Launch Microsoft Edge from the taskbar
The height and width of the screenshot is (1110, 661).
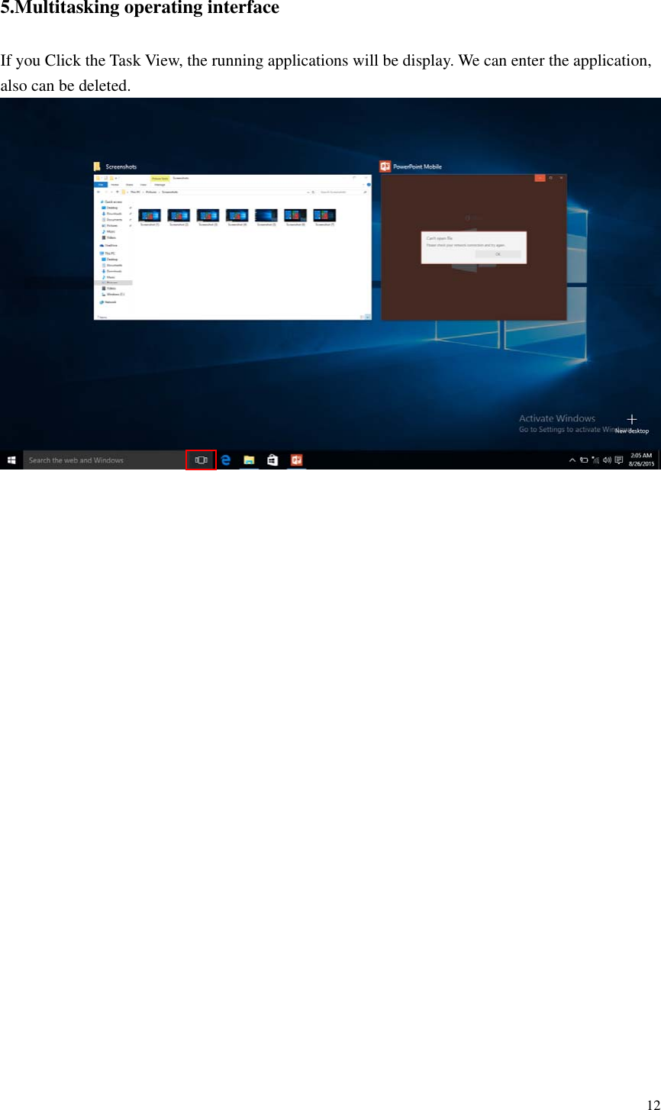tap(226, 460)
